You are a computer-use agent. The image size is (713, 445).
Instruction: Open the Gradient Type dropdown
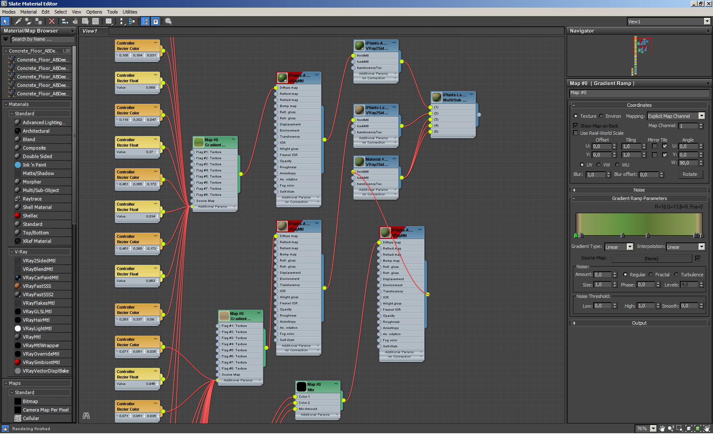pyautogui.click(x=619, y=247)
